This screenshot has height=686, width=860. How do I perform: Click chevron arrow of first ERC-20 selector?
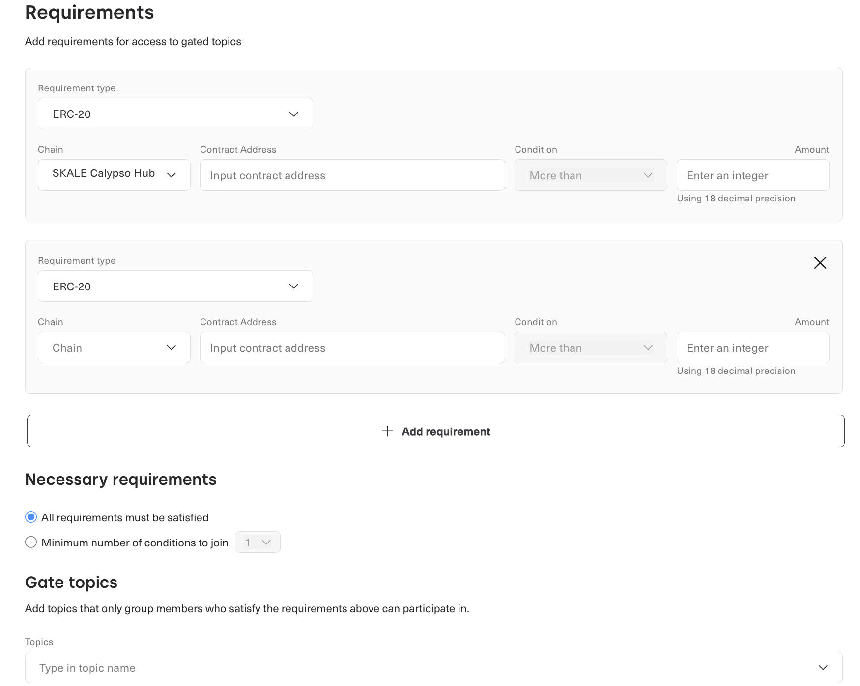(294, 114)
